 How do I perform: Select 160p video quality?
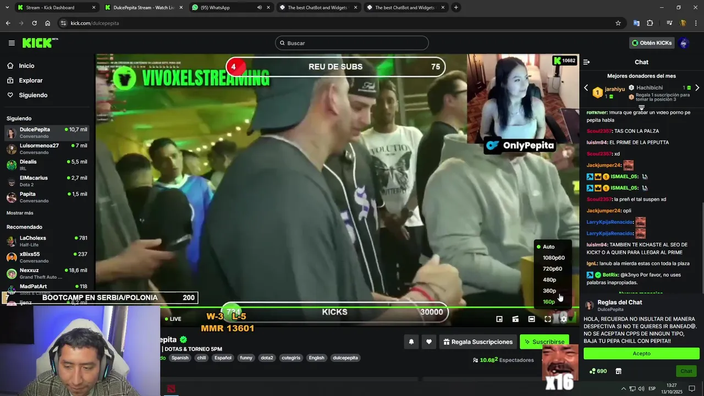(548, 302)
